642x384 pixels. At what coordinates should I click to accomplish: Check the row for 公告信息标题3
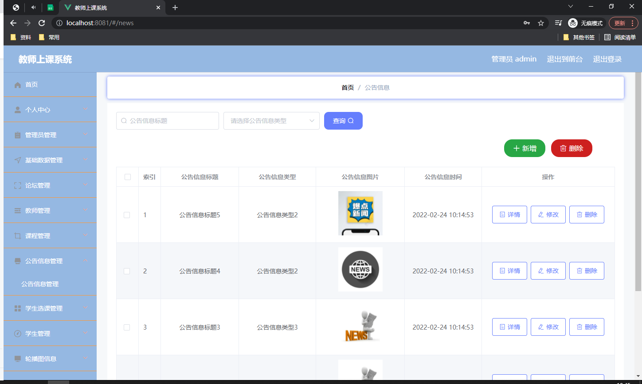[x=127, y=327]
